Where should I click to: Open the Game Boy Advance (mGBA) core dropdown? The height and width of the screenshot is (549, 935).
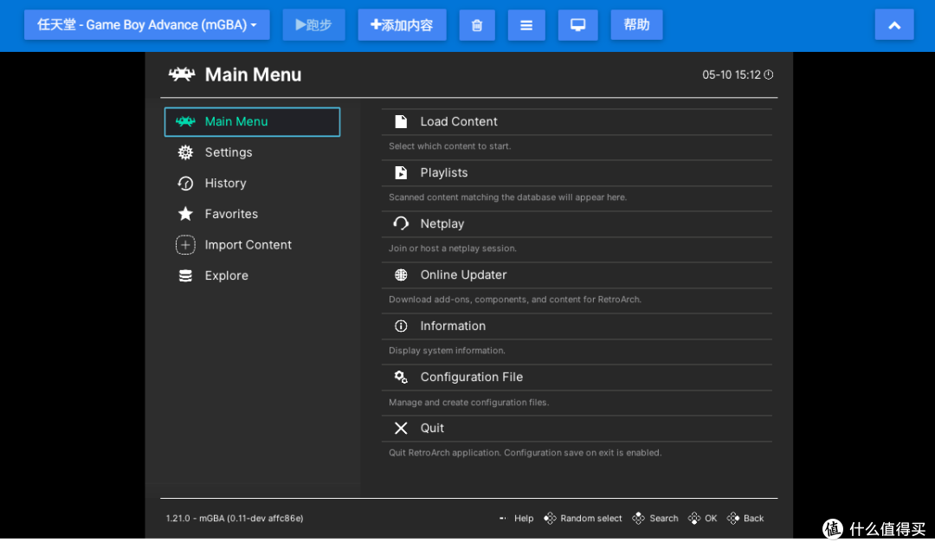(146, 25)
